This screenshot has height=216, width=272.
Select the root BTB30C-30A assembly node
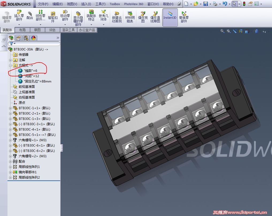pyautogui.click(x=28, y=49)
